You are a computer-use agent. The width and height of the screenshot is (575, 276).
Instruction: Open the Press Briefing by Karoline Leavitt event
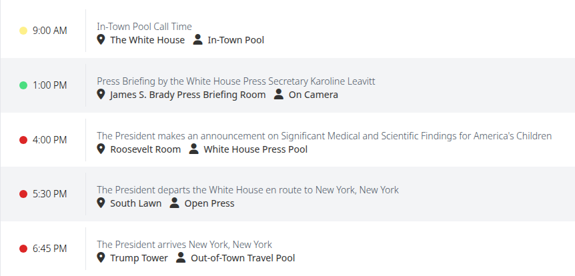[x=235, y=81]
